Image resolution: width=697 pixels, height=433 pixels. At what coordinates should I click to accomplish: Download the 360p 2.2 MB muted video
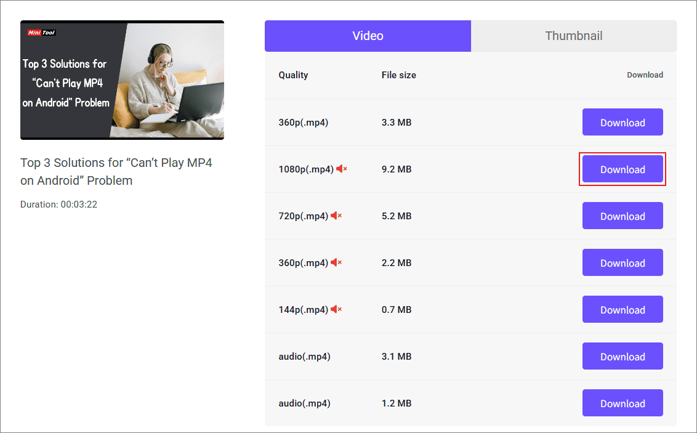(622, 263)
